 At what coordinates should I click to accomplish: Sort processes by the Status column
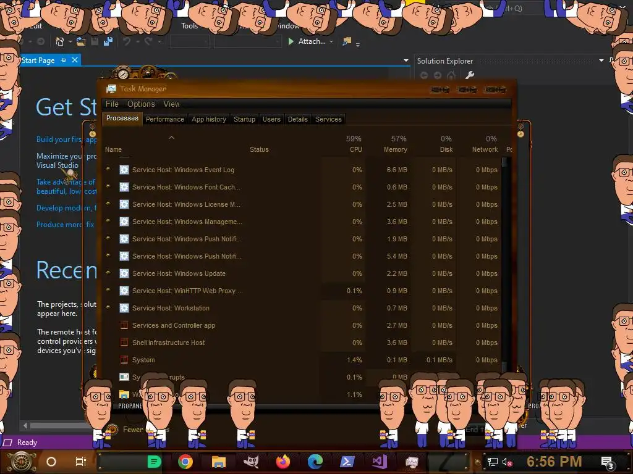point(259,149)
